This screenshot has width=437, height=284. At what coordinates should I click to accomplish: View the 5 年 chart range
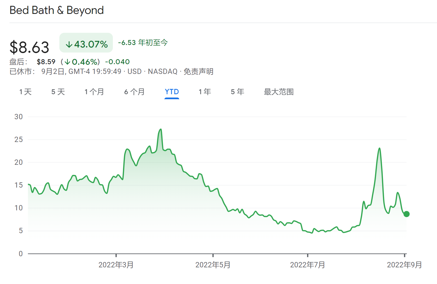click(237, 92)
